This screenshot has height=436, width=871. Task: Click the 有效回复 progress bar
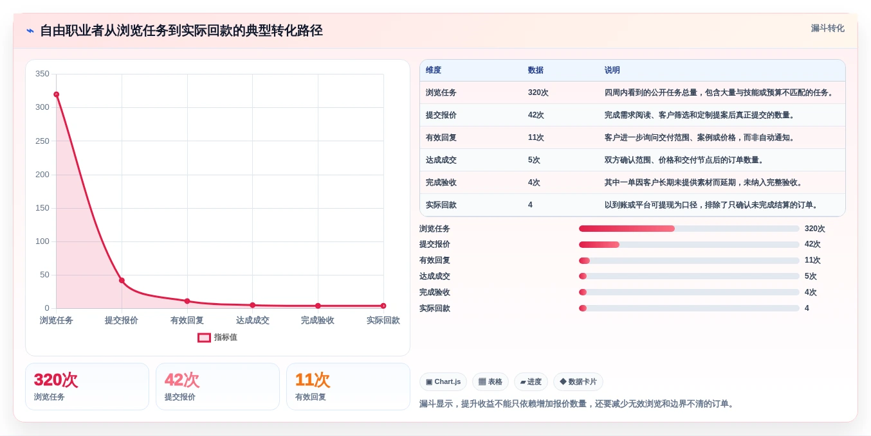[x=689, y=261]
